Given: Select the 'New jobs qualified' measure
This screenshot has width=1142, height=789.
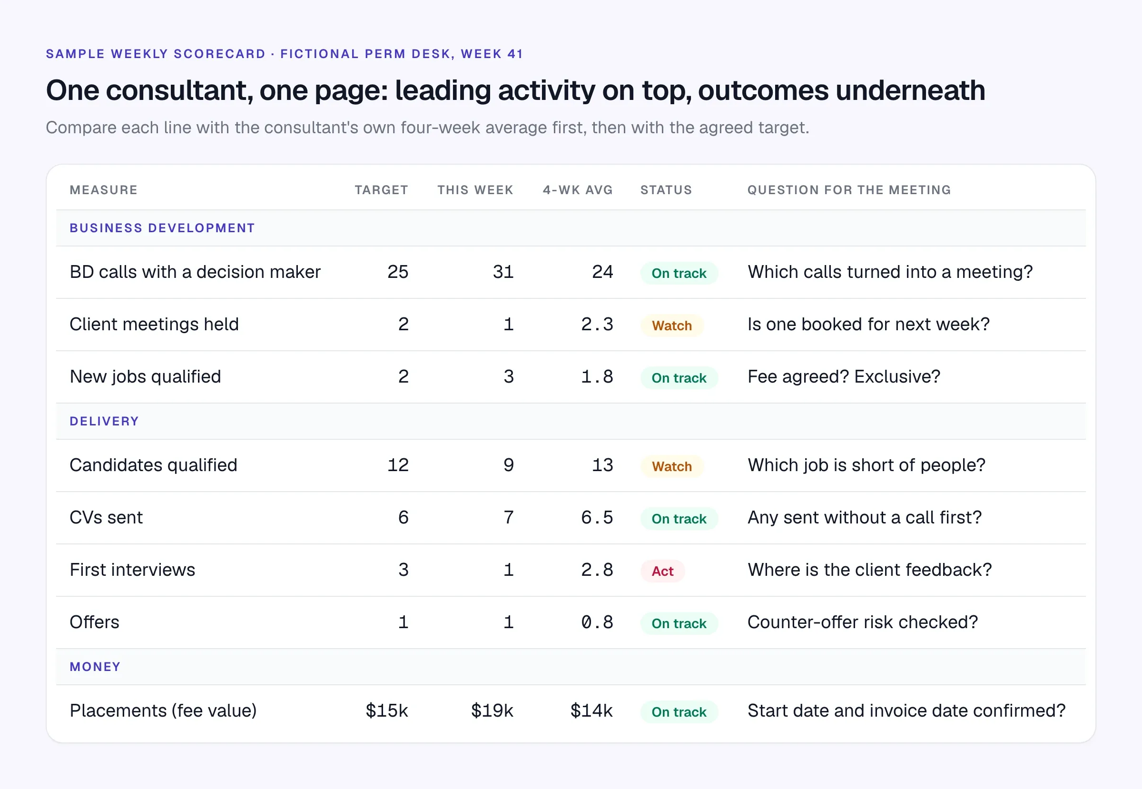Looking at the screenshot, I should 145,377.
